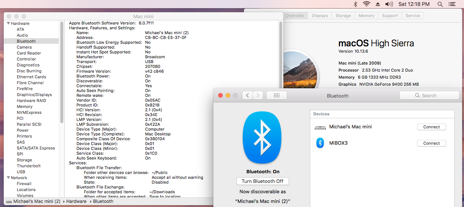Click the MIBOX3 Bluetooth device icon
This screenshot has width=464, height=207.
tap(320, 143)
